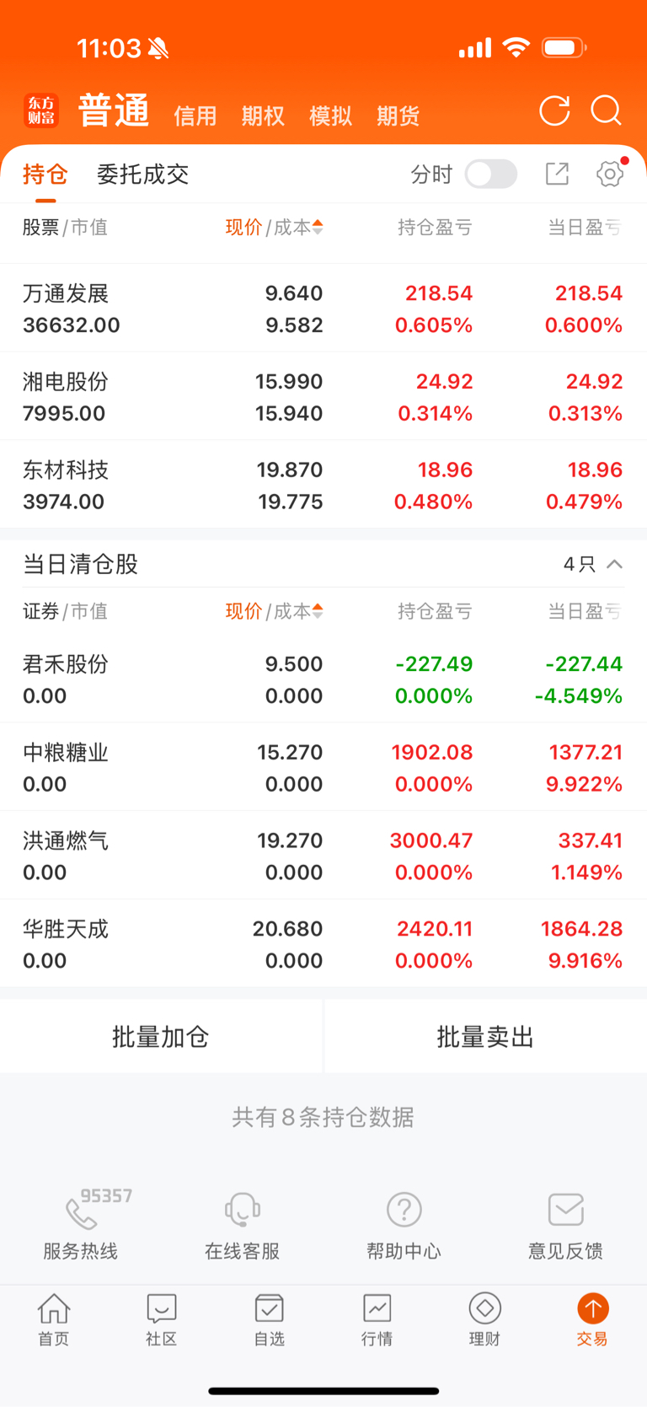Tap the 批量加仓 button
This screenshot has height=1407, width=647.
click(x=161, y=1036)
